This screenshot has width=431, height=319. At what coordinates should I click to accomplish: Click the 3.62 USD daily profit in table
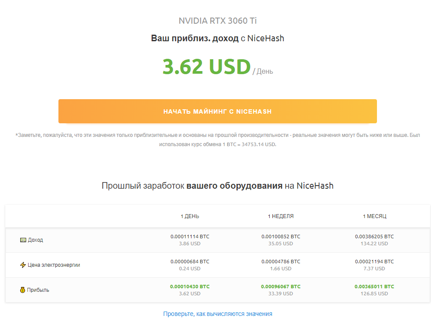[x=190, y=294]
